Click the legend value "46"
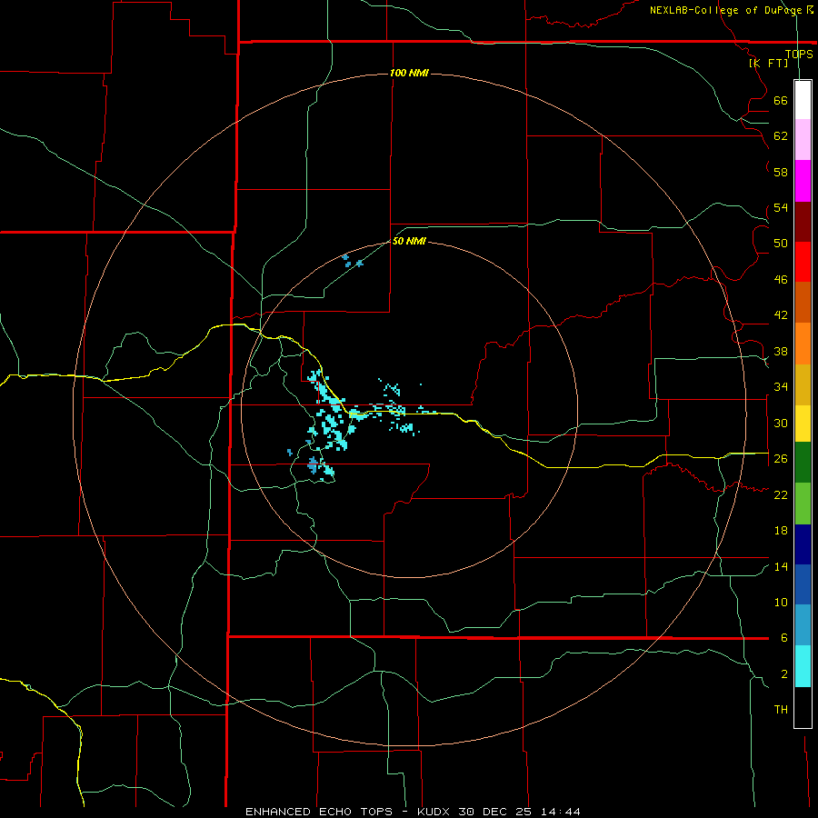The image size is (818, 818). point(781,279)
